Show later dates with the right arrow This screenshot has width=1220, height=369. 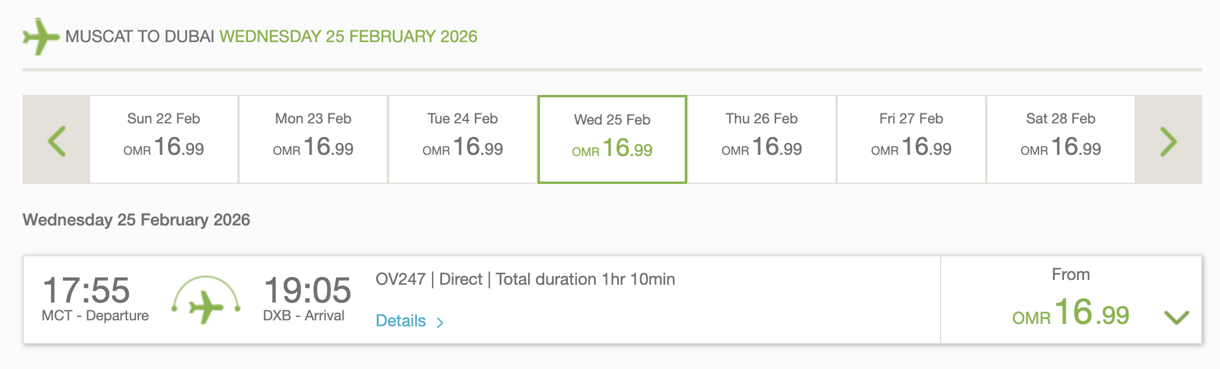point(1168,140)
